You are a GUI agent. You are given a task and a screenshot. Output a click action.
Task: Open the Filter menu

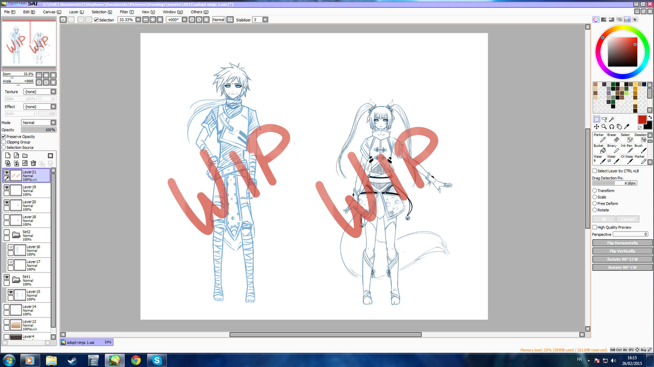point(127,12)
